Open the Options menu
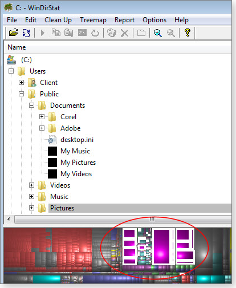This screenshot has width=236, height=288. tap(154, 20)
